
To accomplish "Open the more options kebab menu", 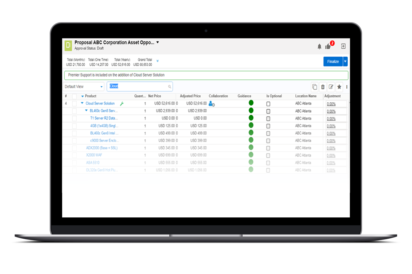I will [x=347, y=87].
